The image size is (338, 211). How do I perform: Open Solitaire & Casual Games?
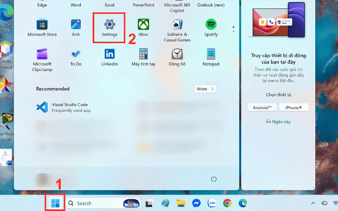177,30
